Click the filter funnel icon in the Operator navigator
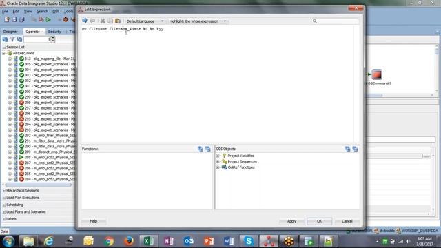This screenshot has height=248, width=441. coord(12,39)
